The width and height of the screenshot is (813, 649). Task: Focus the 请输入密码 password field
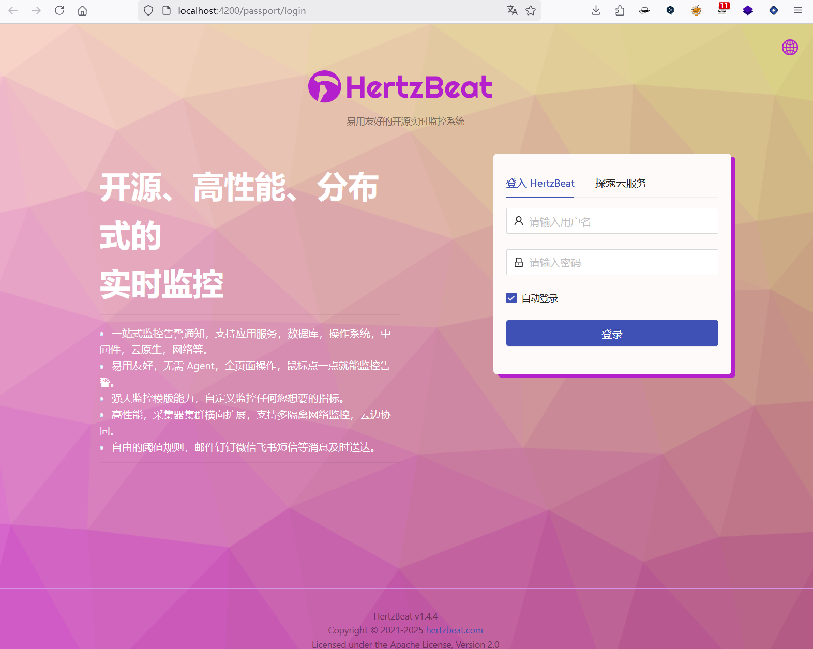(x=612, y=262)
